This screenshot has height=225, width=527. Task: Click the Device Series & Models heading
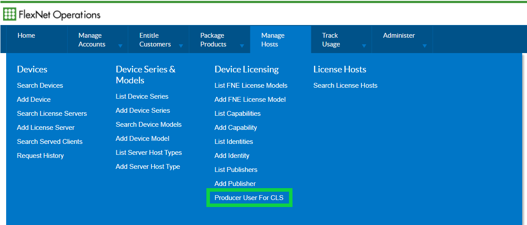point(146,75)
